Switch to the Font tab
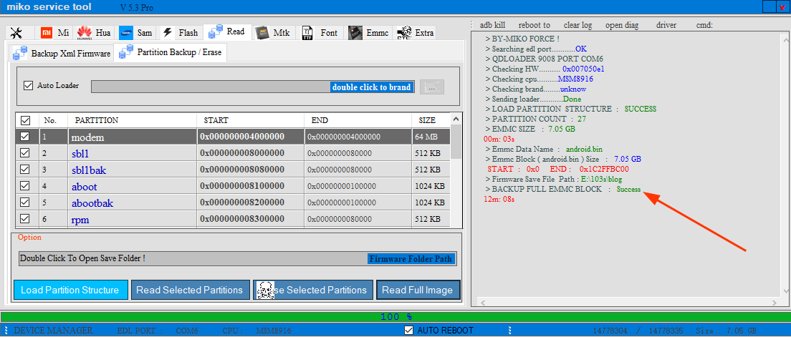The height and width of the screenshot is (337, 791). point(320,33)
